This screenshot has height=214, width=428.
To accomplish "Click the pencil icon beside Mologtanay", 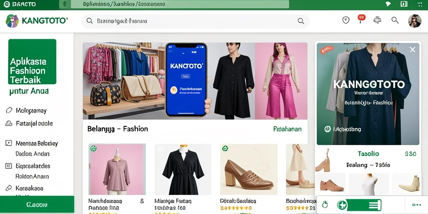I will [9, 110].
